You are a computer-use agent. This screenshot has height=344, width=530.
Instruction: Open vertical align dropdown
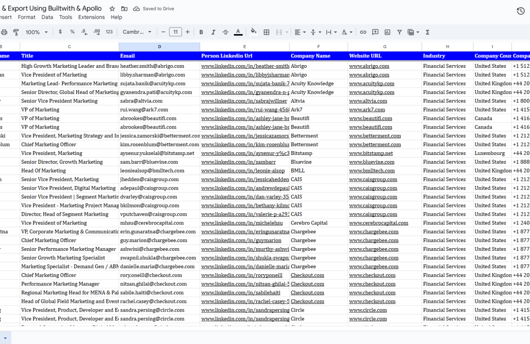[x=315, y=32]
